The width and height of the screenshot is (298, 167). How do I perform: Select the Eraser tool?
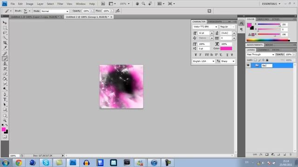click(x=5, y=74)
